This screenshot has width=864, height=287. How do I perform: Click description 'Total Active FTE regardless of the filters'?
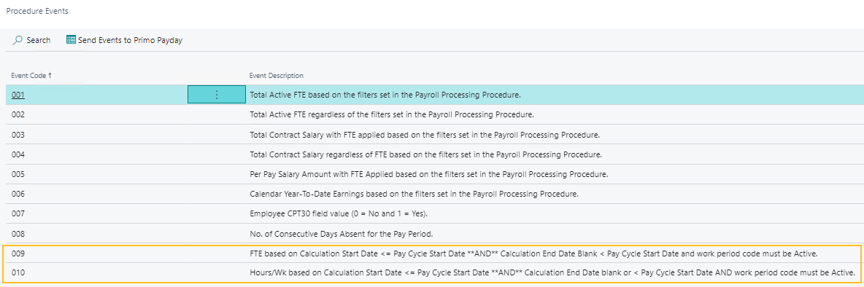point(392,115)
